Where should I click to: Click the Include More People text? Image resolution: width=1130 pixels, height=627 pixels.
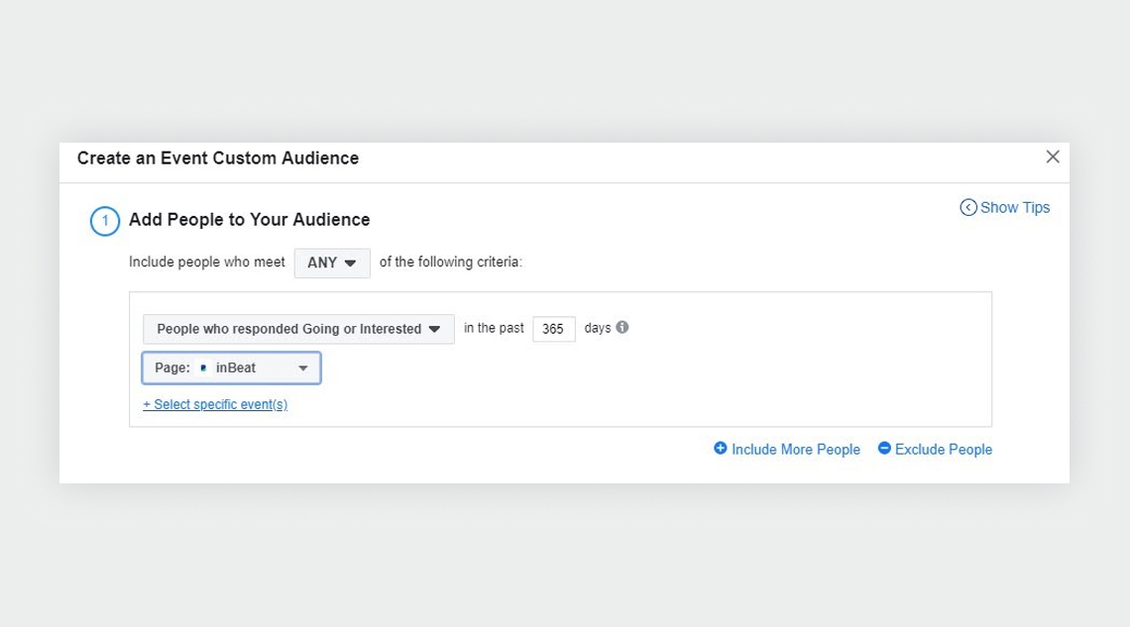(796, 449)
